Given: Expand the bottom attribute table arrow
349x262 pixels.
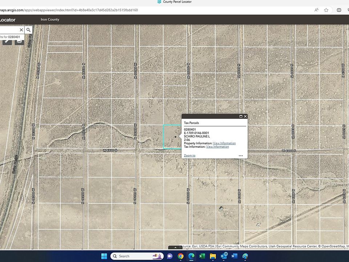Looking at the screenshot, I should coord(176,247).
